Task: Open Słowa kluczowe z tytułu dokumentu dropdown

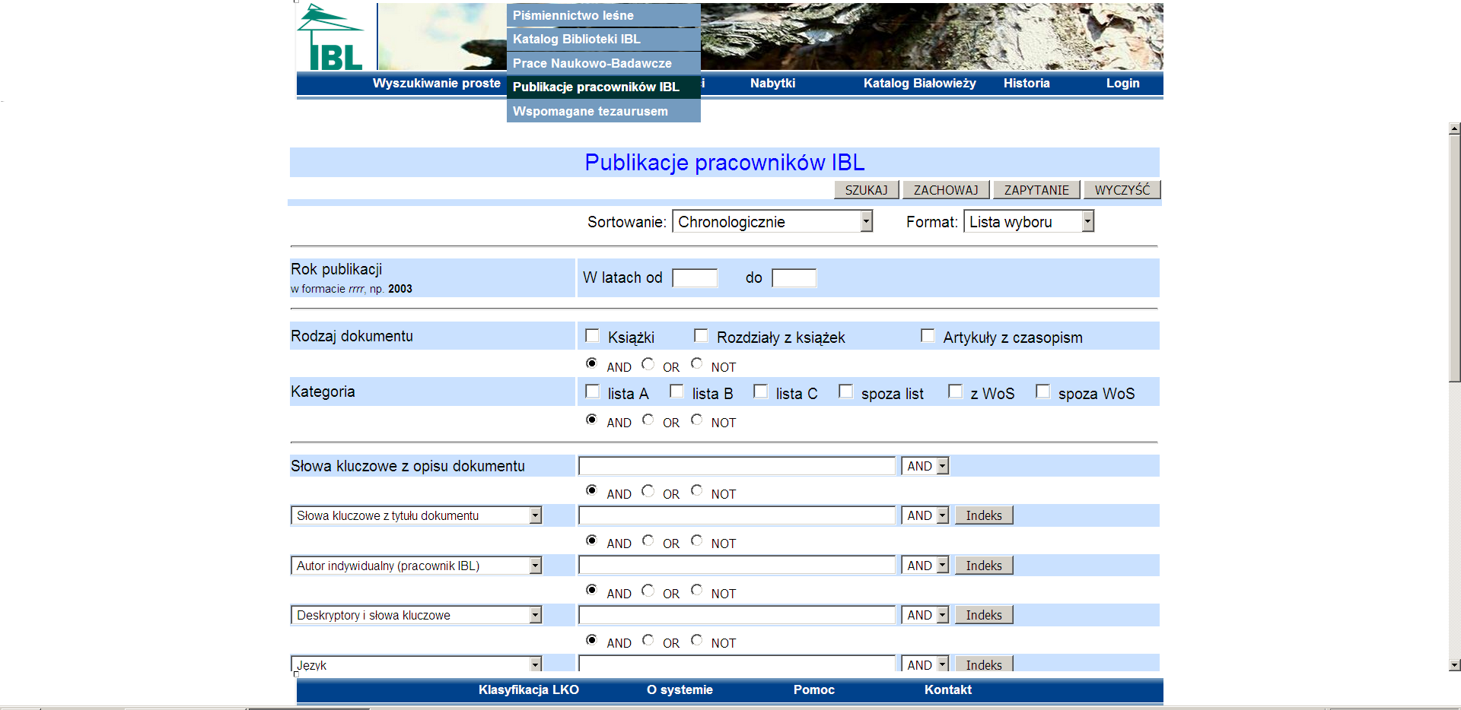Action: click(416, 515)
